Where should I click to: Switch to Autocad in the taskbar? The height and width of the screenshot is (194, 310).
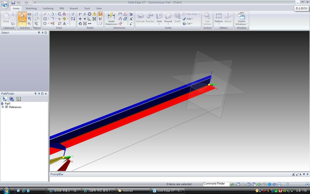point(133,191)
